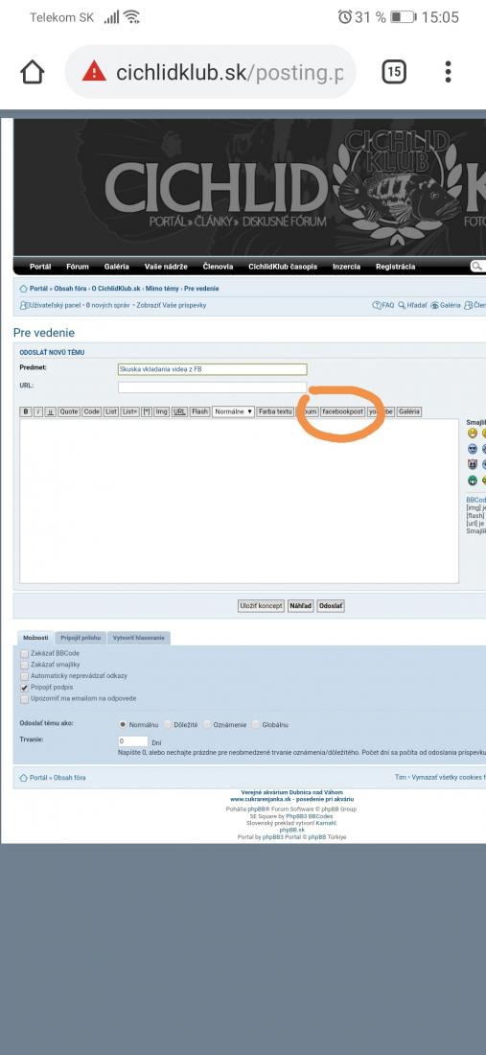The height and width of the screenshot is (1055, 486).
Task: Click the Odoslať submit button
Action: click(331, 606)
